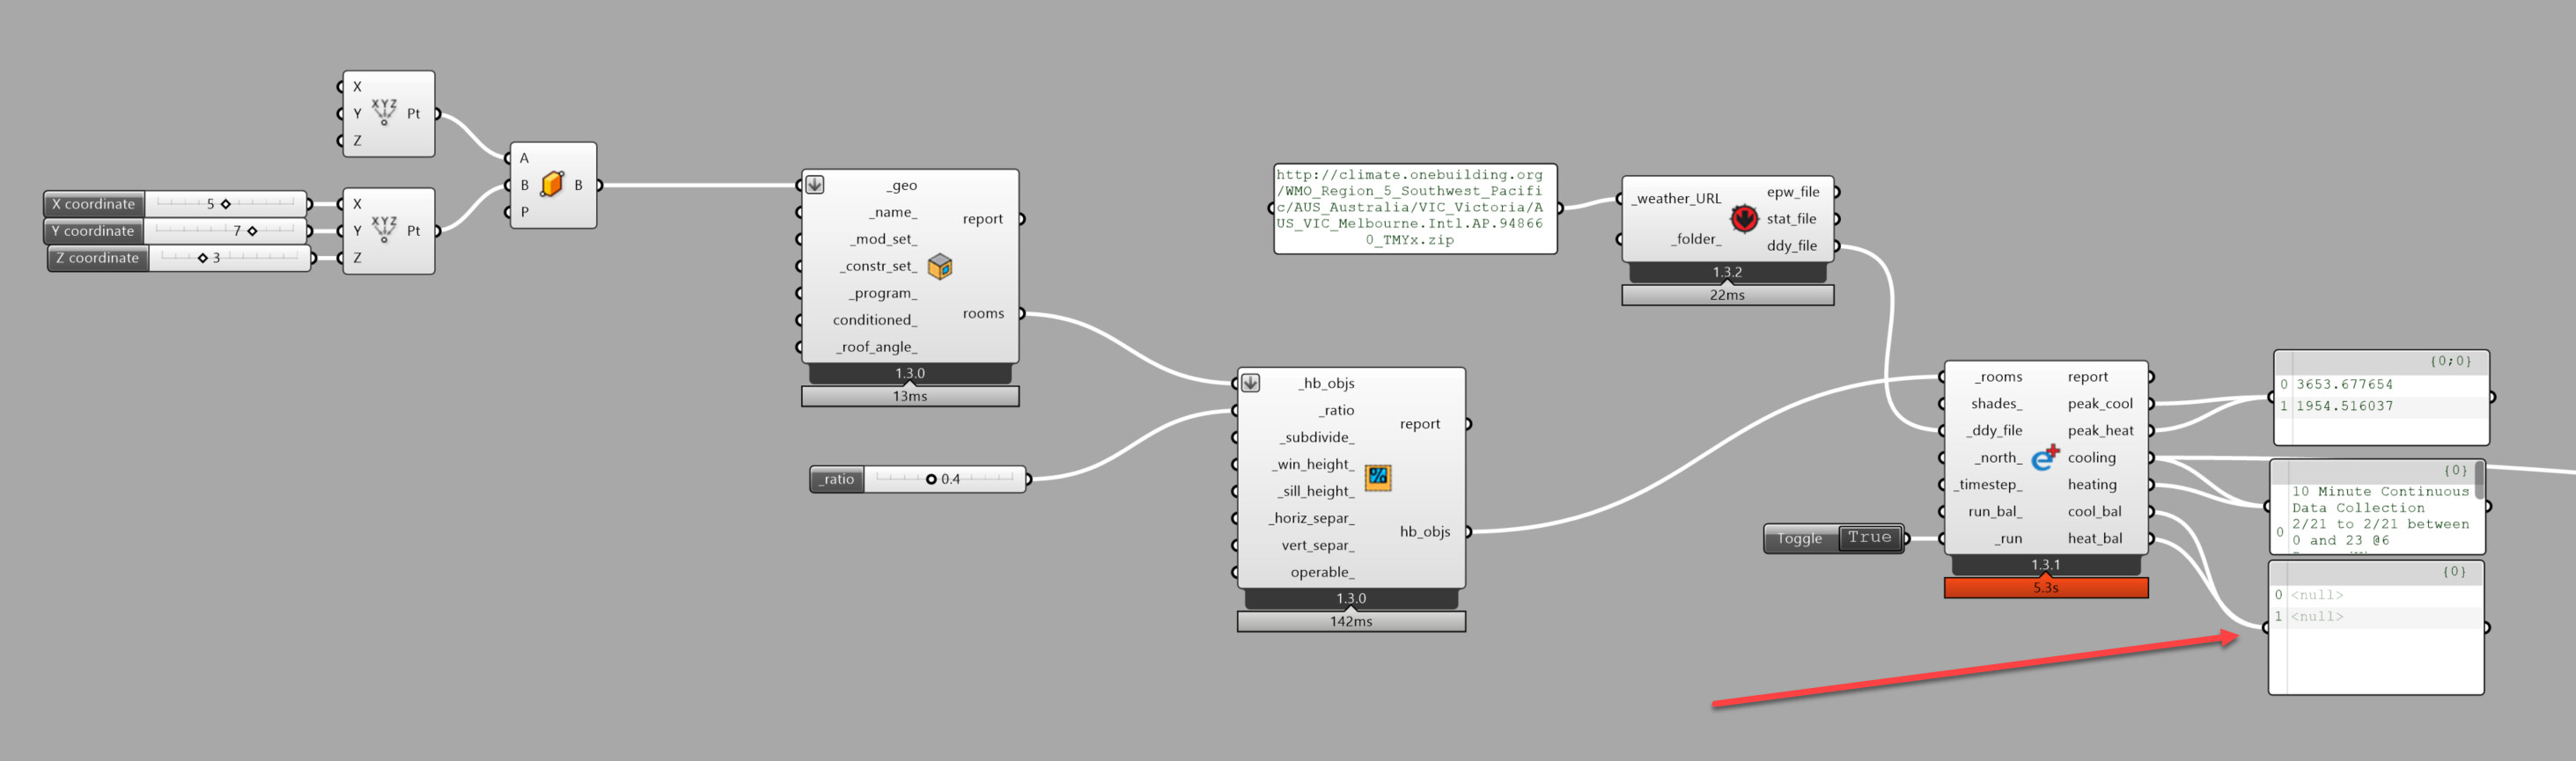This screenshot has width=2576, height=761.
Task: Click the upper Construct Point XYZ icon
Action: (x=384, y=111)
